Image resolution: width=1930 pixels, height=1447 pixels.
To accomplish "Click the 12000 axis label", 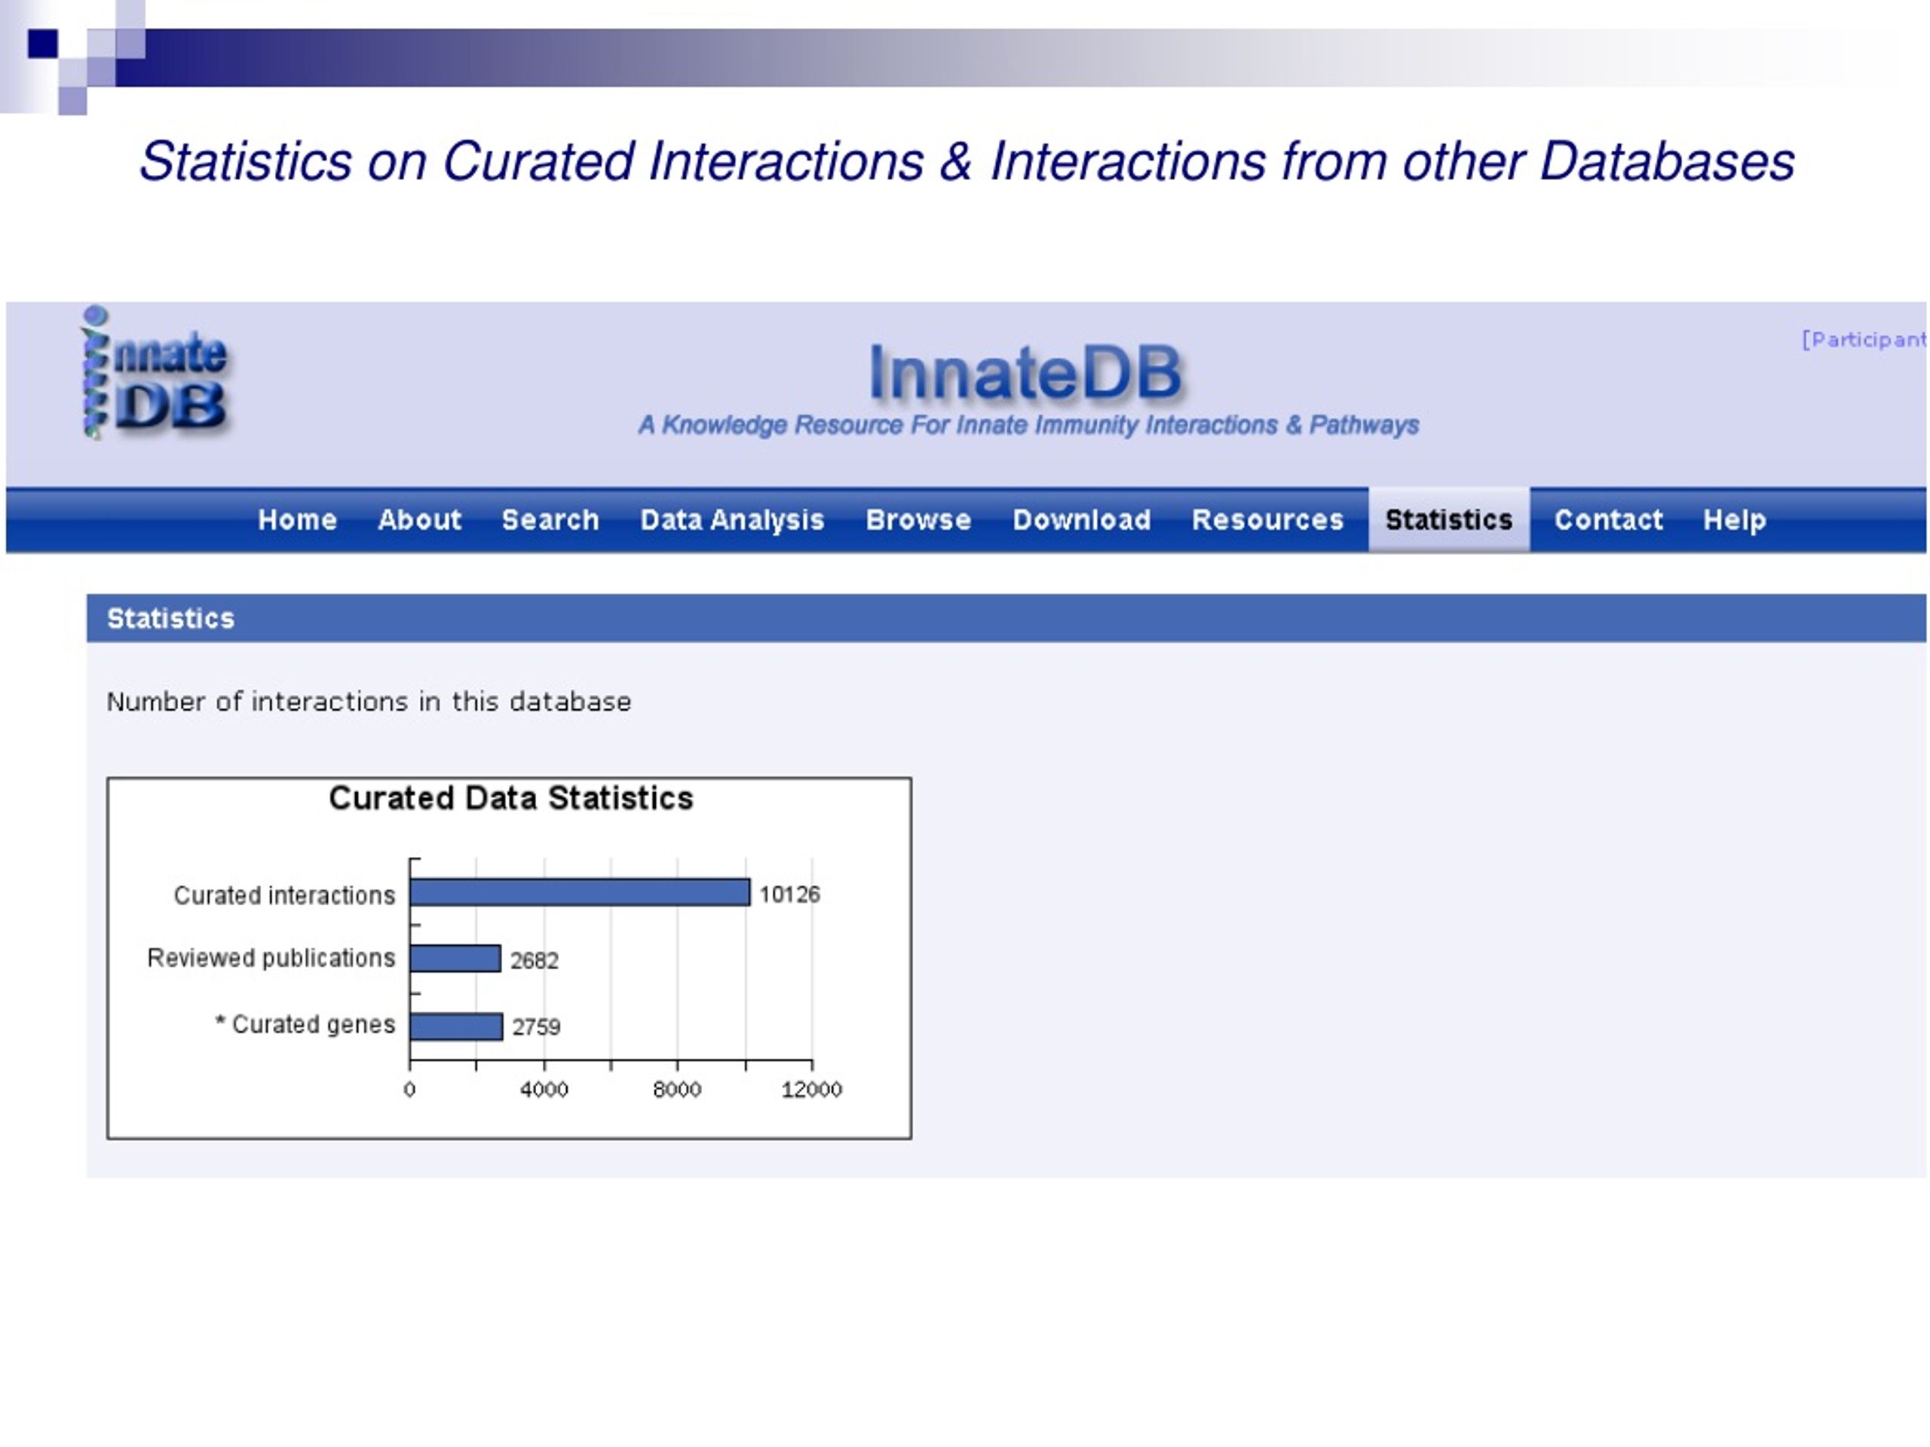I will 811,1089.
